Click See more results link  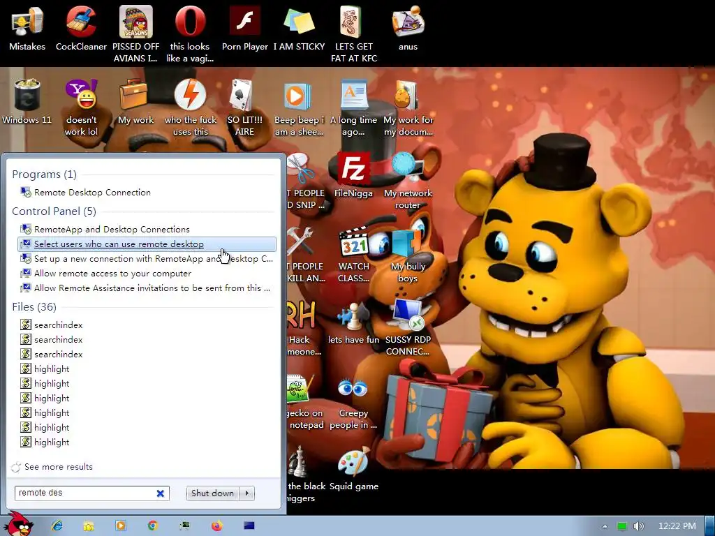pyautogui.click(x=59, y=467)
